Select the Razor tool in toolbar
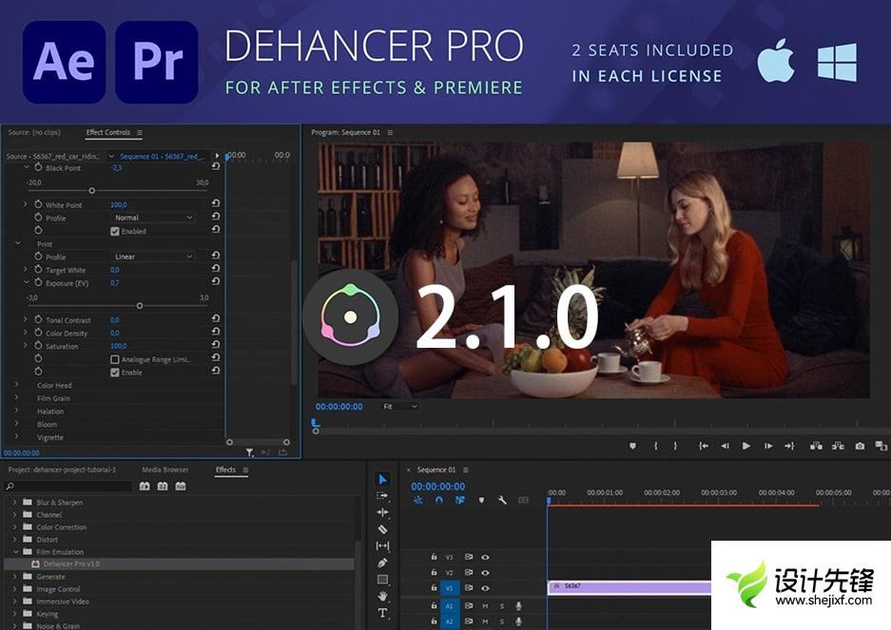Viewport: 891px width, 630px height. 382,529
